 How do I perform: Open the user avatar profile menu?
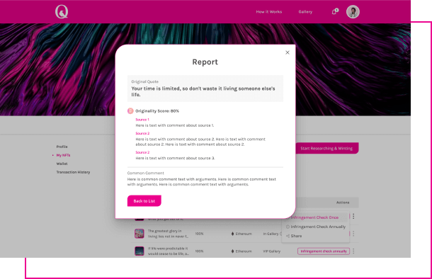click(x=353, y=12)
